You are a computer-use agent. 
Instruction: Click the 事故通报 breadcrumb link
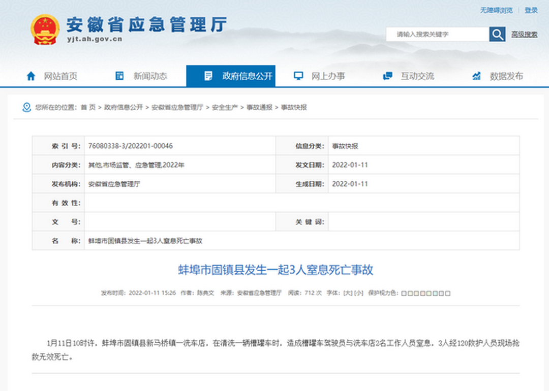[x=259, y=107]
